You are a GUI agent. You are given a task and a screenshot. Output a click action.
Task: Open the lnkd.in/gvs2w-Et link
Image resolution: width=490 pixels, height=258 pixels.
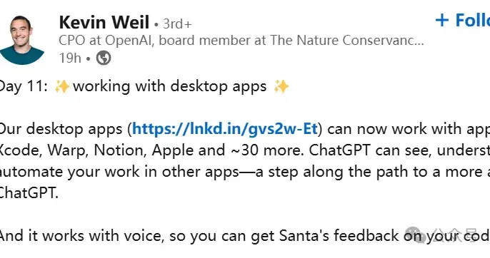coord(225,129)
